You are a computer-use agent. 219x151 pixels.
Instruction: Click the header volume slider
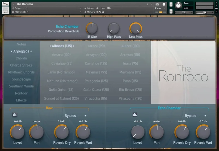(x=204, y=12)
